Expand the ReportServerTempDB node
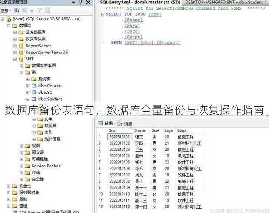The width and height of the screenshot is (269, 213). 15,53
